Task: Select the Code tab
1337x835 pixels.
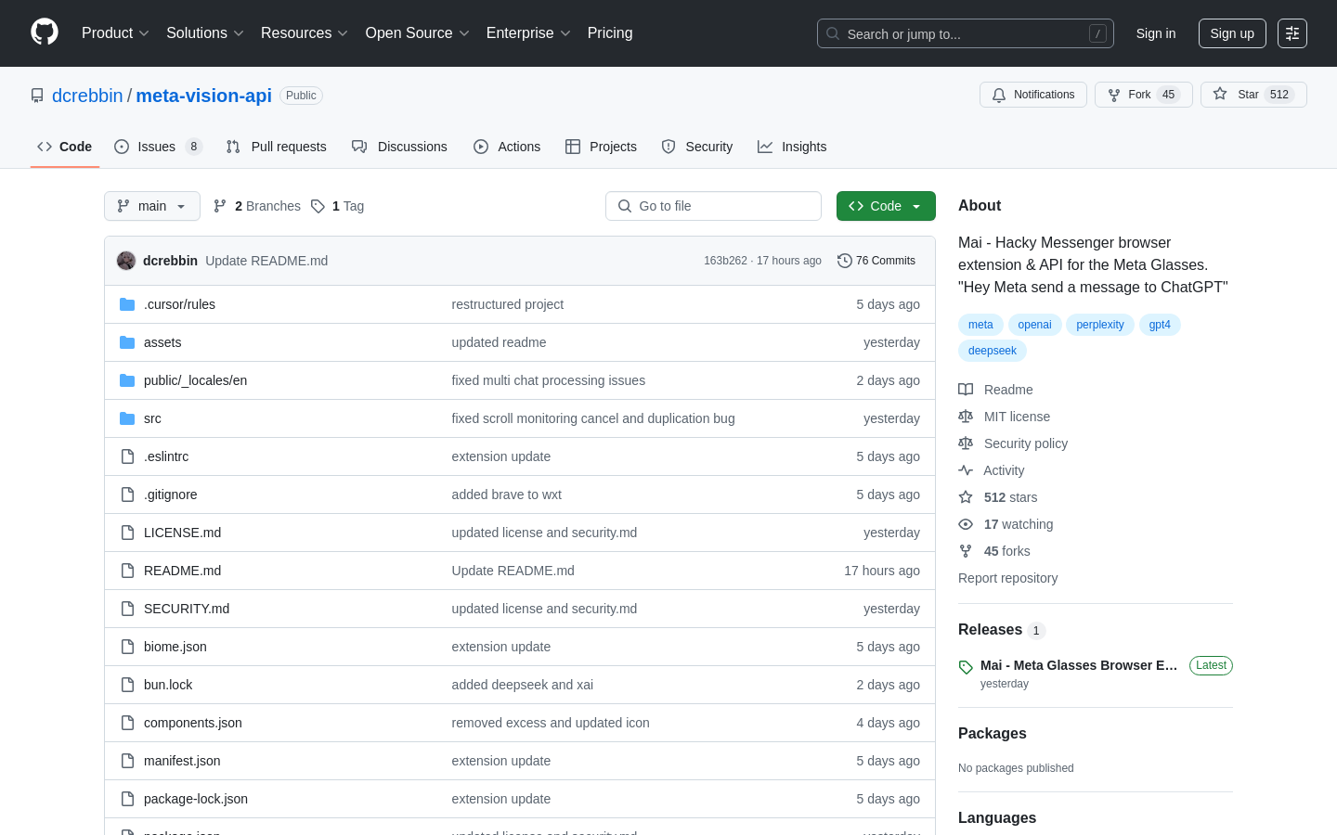Action: (65, 147)
